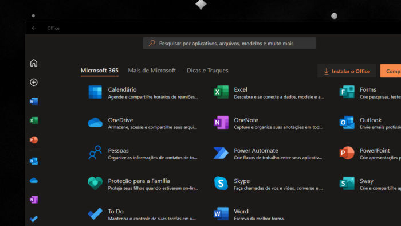Click the search magnifier icon

click(x=152, y=43)
